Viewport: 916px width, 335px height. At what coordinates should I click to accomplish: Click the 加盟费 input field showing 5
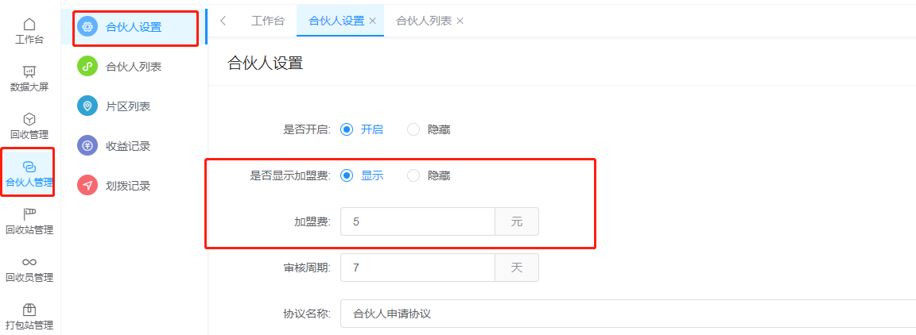417,221
